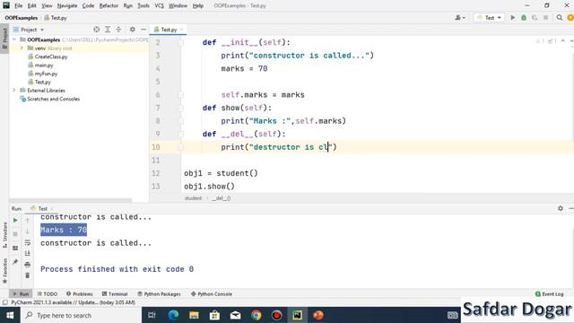Viewport: 574px width, 323px height.
Task: Open the VCS menu
Action: point(159,6)
